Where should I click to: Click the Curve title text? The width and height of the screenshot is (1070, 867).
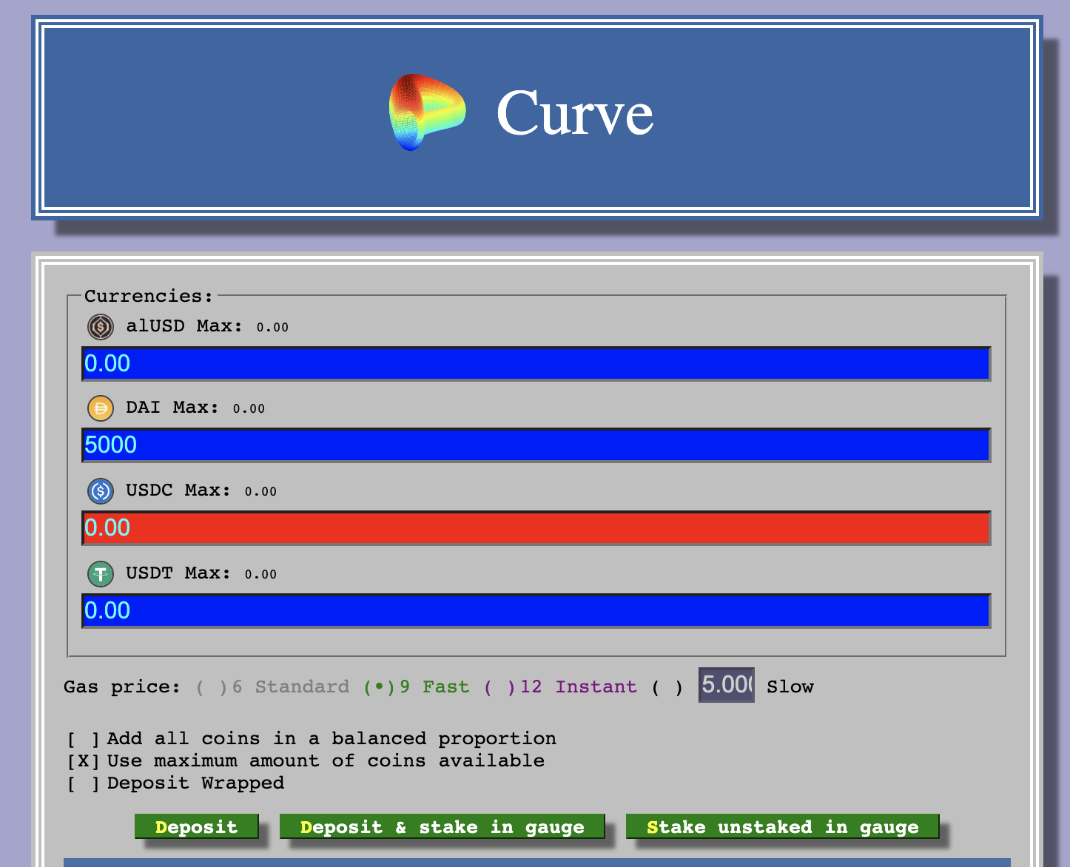coord(574,113)
